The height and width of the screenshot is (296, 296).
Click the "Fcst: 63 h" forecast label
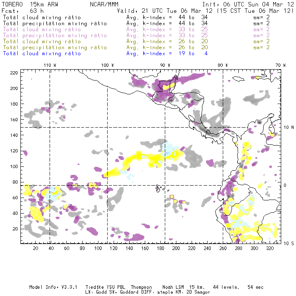coord(23,11)
